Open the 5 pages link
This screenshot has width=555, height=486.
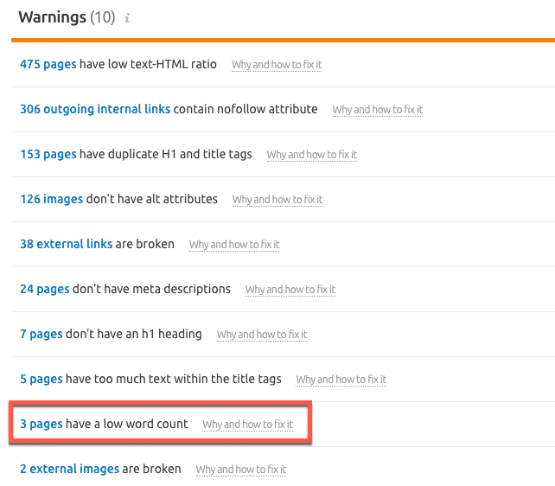(41, 379)
